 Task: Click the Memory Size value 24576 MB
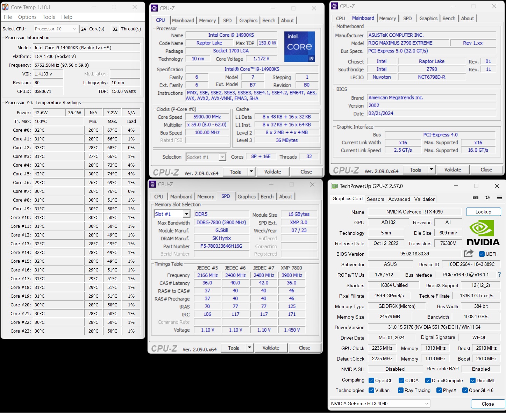click(390, 317)
